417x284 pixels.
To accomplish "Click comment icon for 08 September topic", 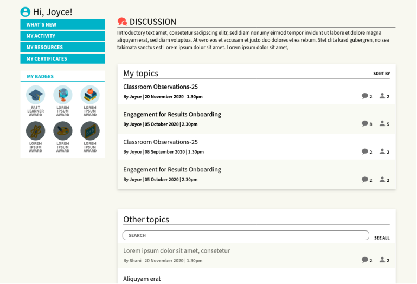I will click(364, 151).
